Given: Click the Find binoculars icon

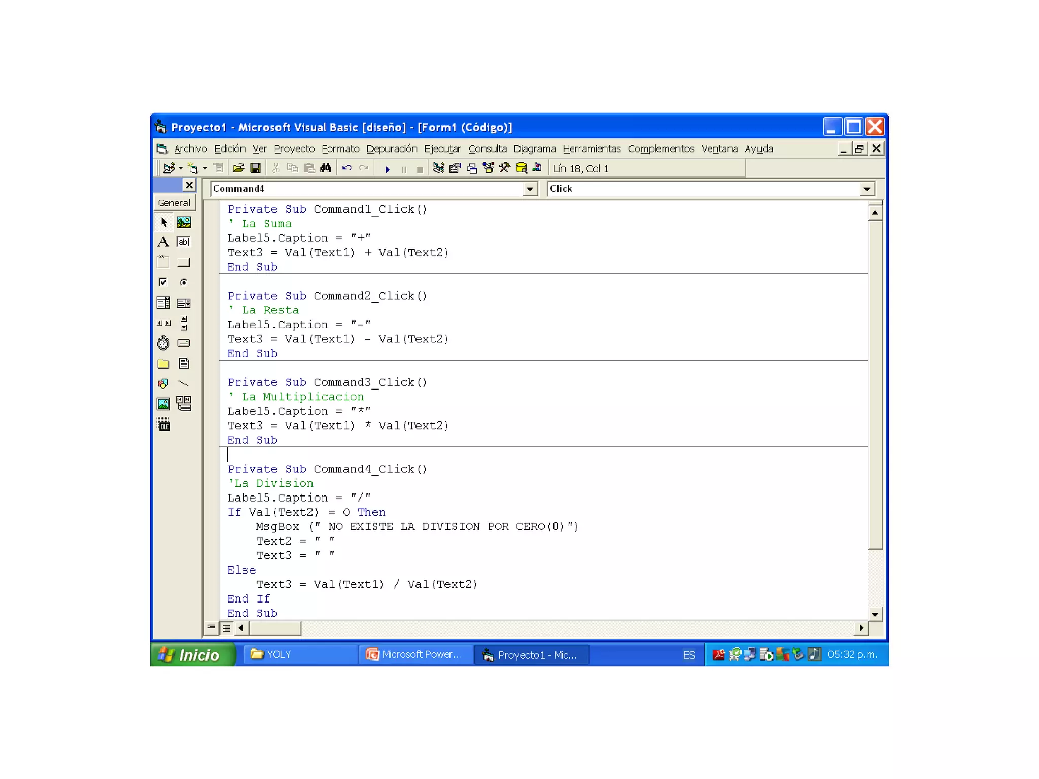Looking at the screenshot, I should (326, 168).
